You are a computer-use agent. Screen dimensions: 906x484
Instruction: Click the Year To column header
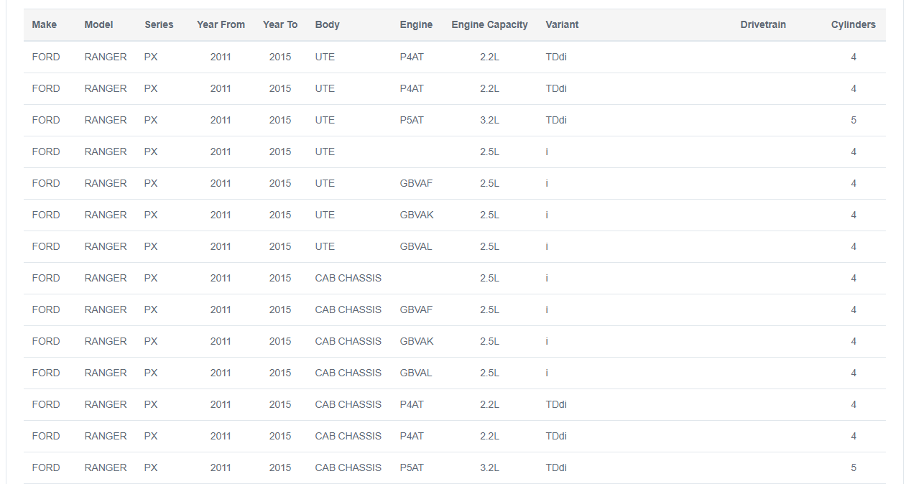click(280, 24)
